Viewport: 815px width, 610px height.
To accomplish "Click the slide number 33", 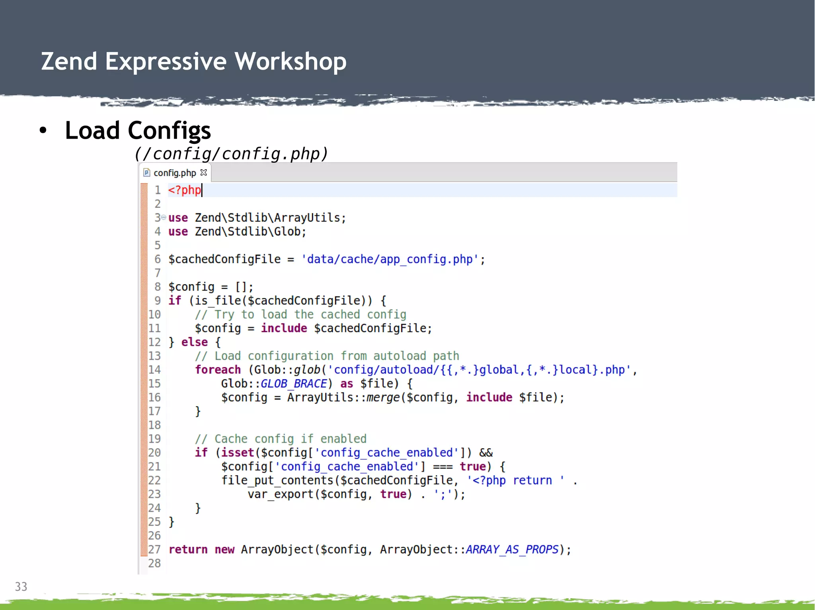I will [x=21, y=587].
